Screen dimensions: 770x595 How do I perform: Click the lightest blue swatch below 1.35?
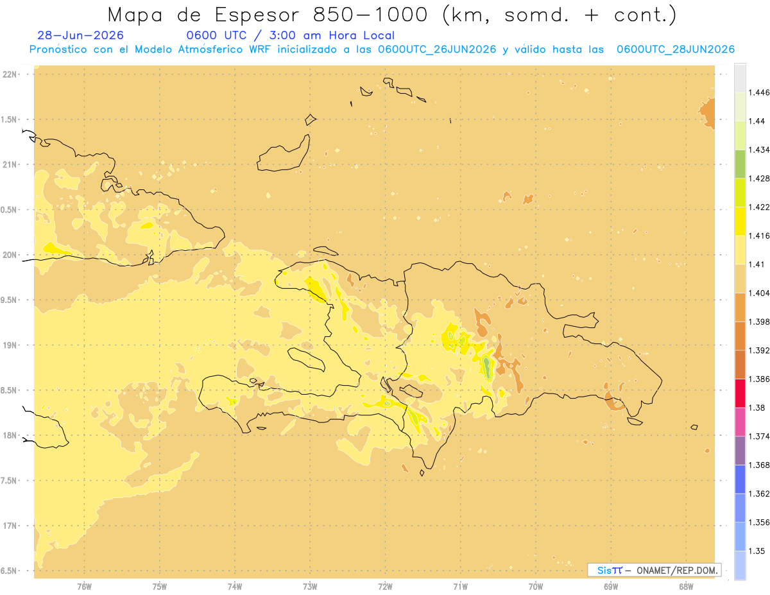(x=740, y=565)
